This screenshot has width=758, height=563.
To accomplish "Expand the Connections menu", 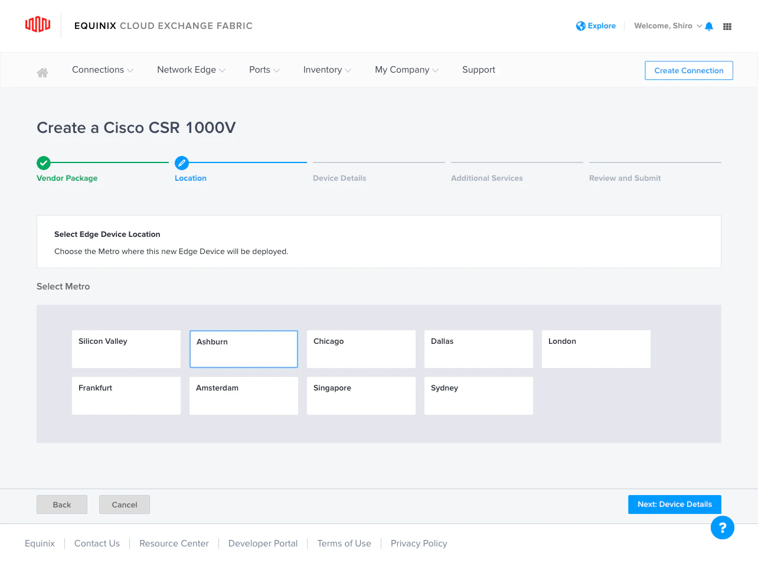I will pyautogui.click(x=103, y=70).
